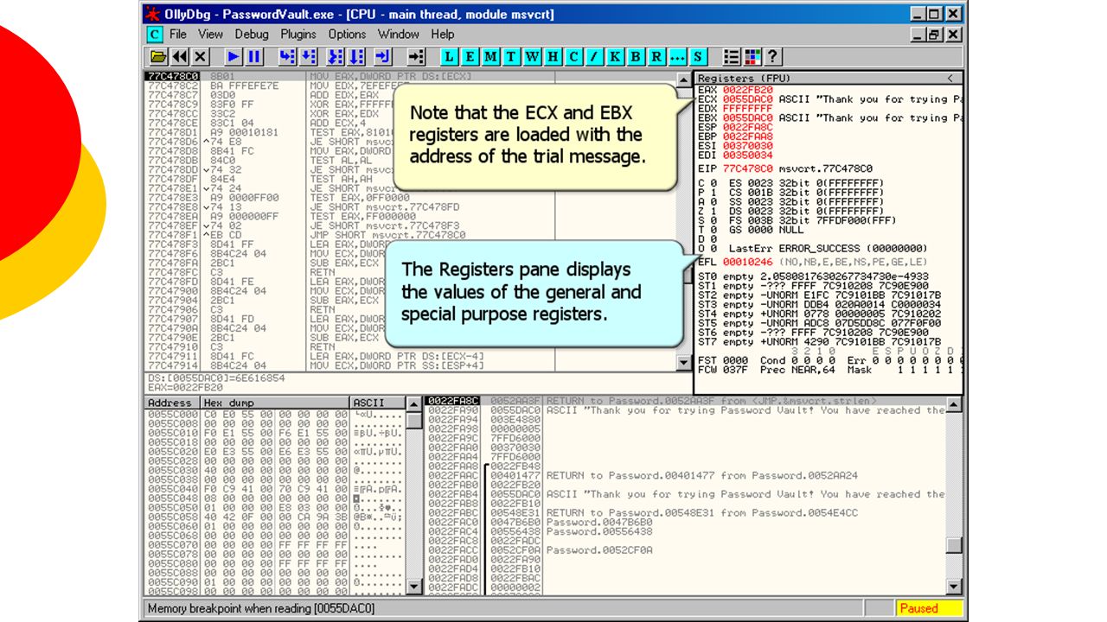Select EDI register value 00350034
The height and width of the screenshot is (622, 1107).
click(x=748, y=155)
